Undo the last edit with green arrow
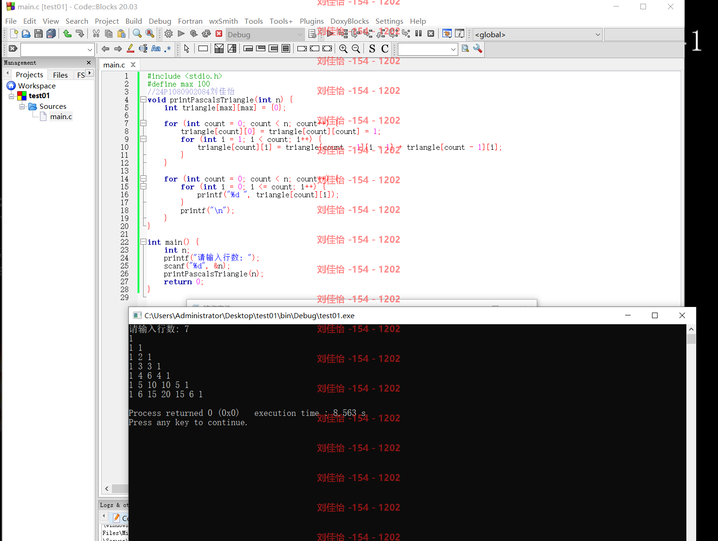The width and height of the screenshot is (718, 541). pyautogui.click(x=67, y=33)
